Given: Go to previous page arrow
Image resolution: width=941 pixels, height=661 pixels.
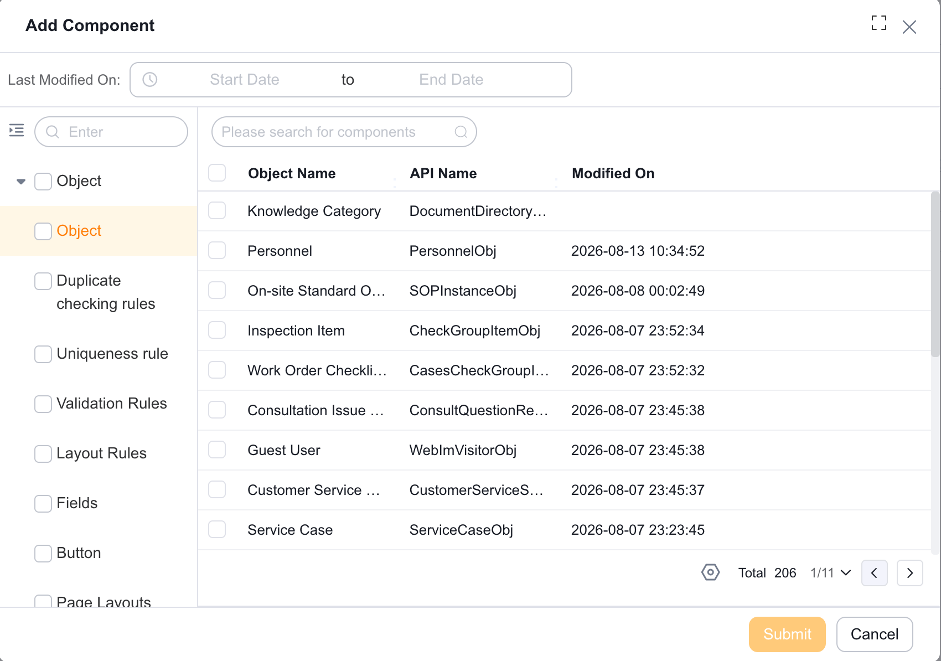Looking at the screenshot, I should [x=875, y=573].
